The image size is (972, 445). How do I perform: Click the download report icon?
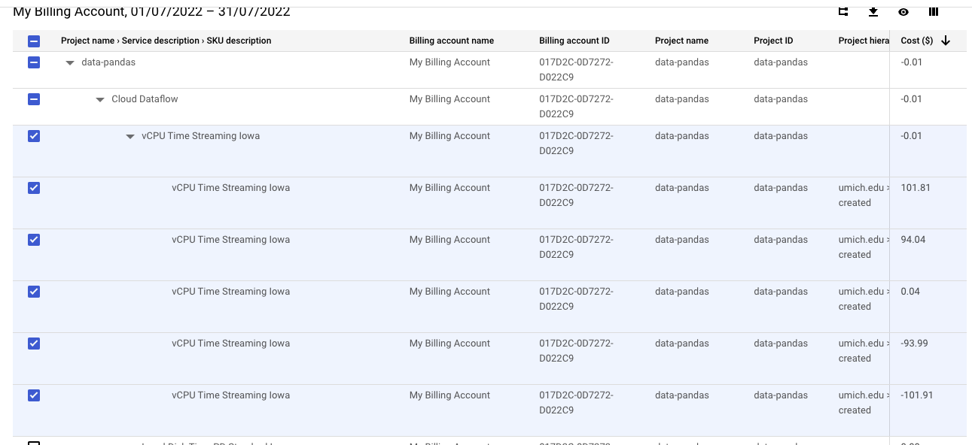[873, 11]
